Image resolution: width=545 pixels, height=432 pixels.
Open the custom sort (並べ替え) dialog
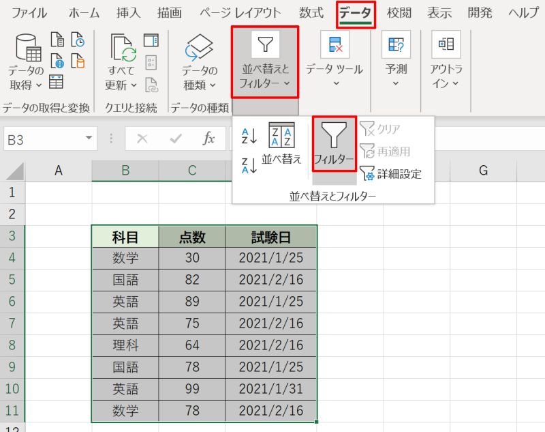click(x=281, y=145)
